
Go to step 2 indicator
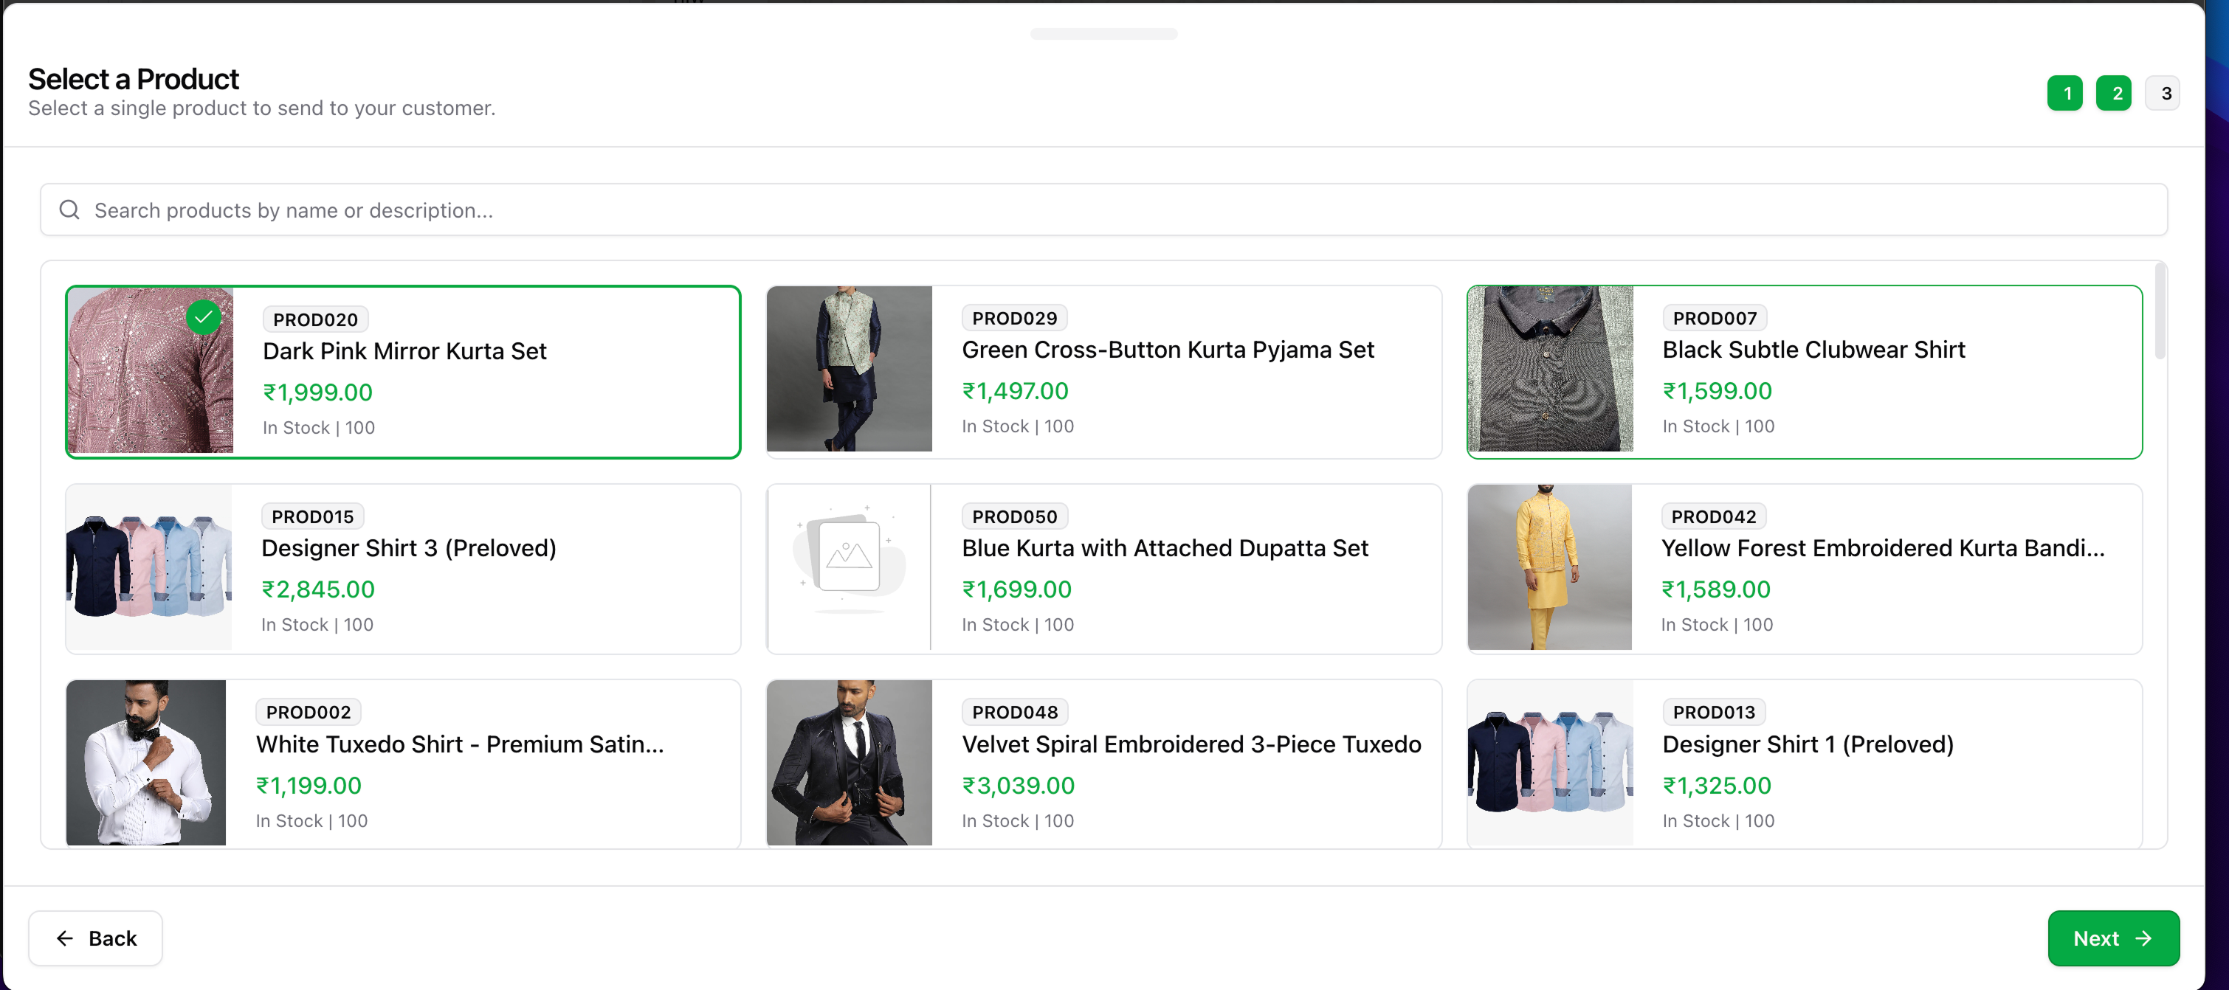[x=2114, y=94]
